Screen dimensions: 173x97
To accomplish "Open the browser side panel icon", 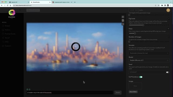I will tap(165, 5).
